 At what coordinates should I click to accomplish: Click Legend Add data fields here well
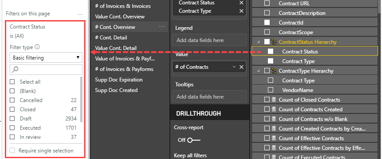(x=209, y=40)
